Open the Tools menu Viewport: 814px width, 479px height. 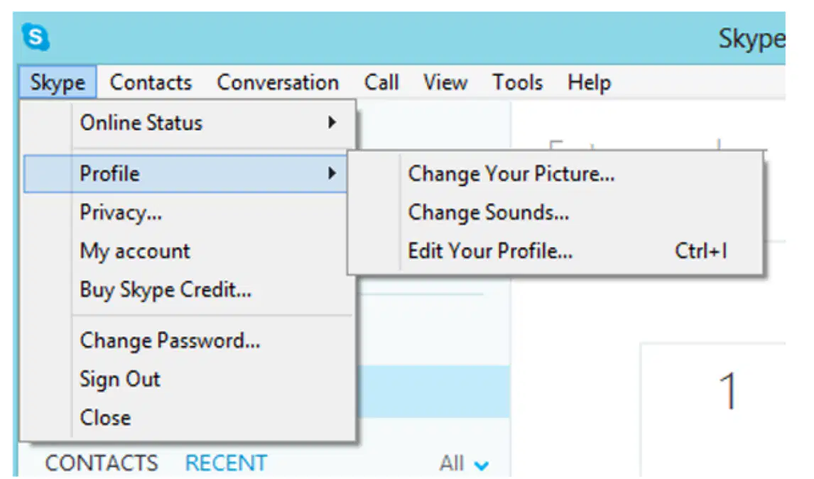pos(518,82)
